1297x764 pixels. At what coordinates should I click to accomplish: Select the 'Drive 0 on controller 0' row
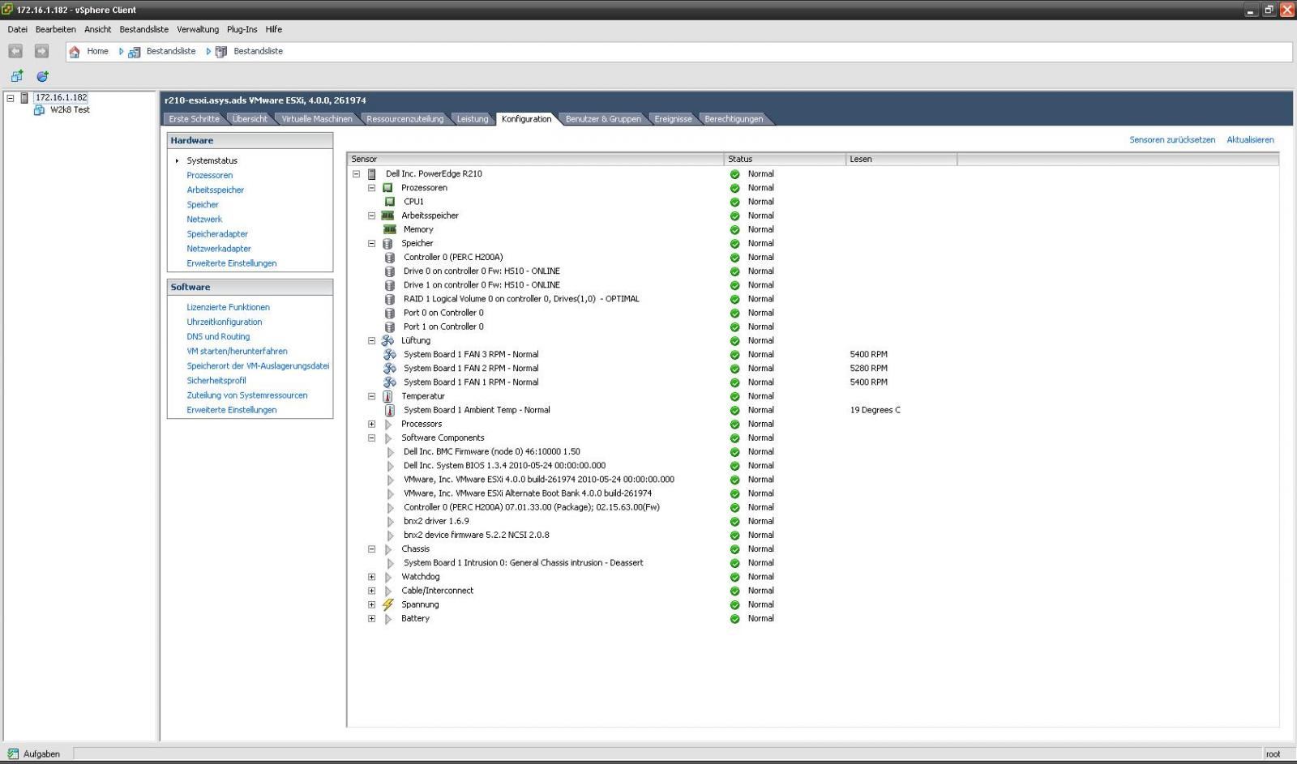[482, 271]
